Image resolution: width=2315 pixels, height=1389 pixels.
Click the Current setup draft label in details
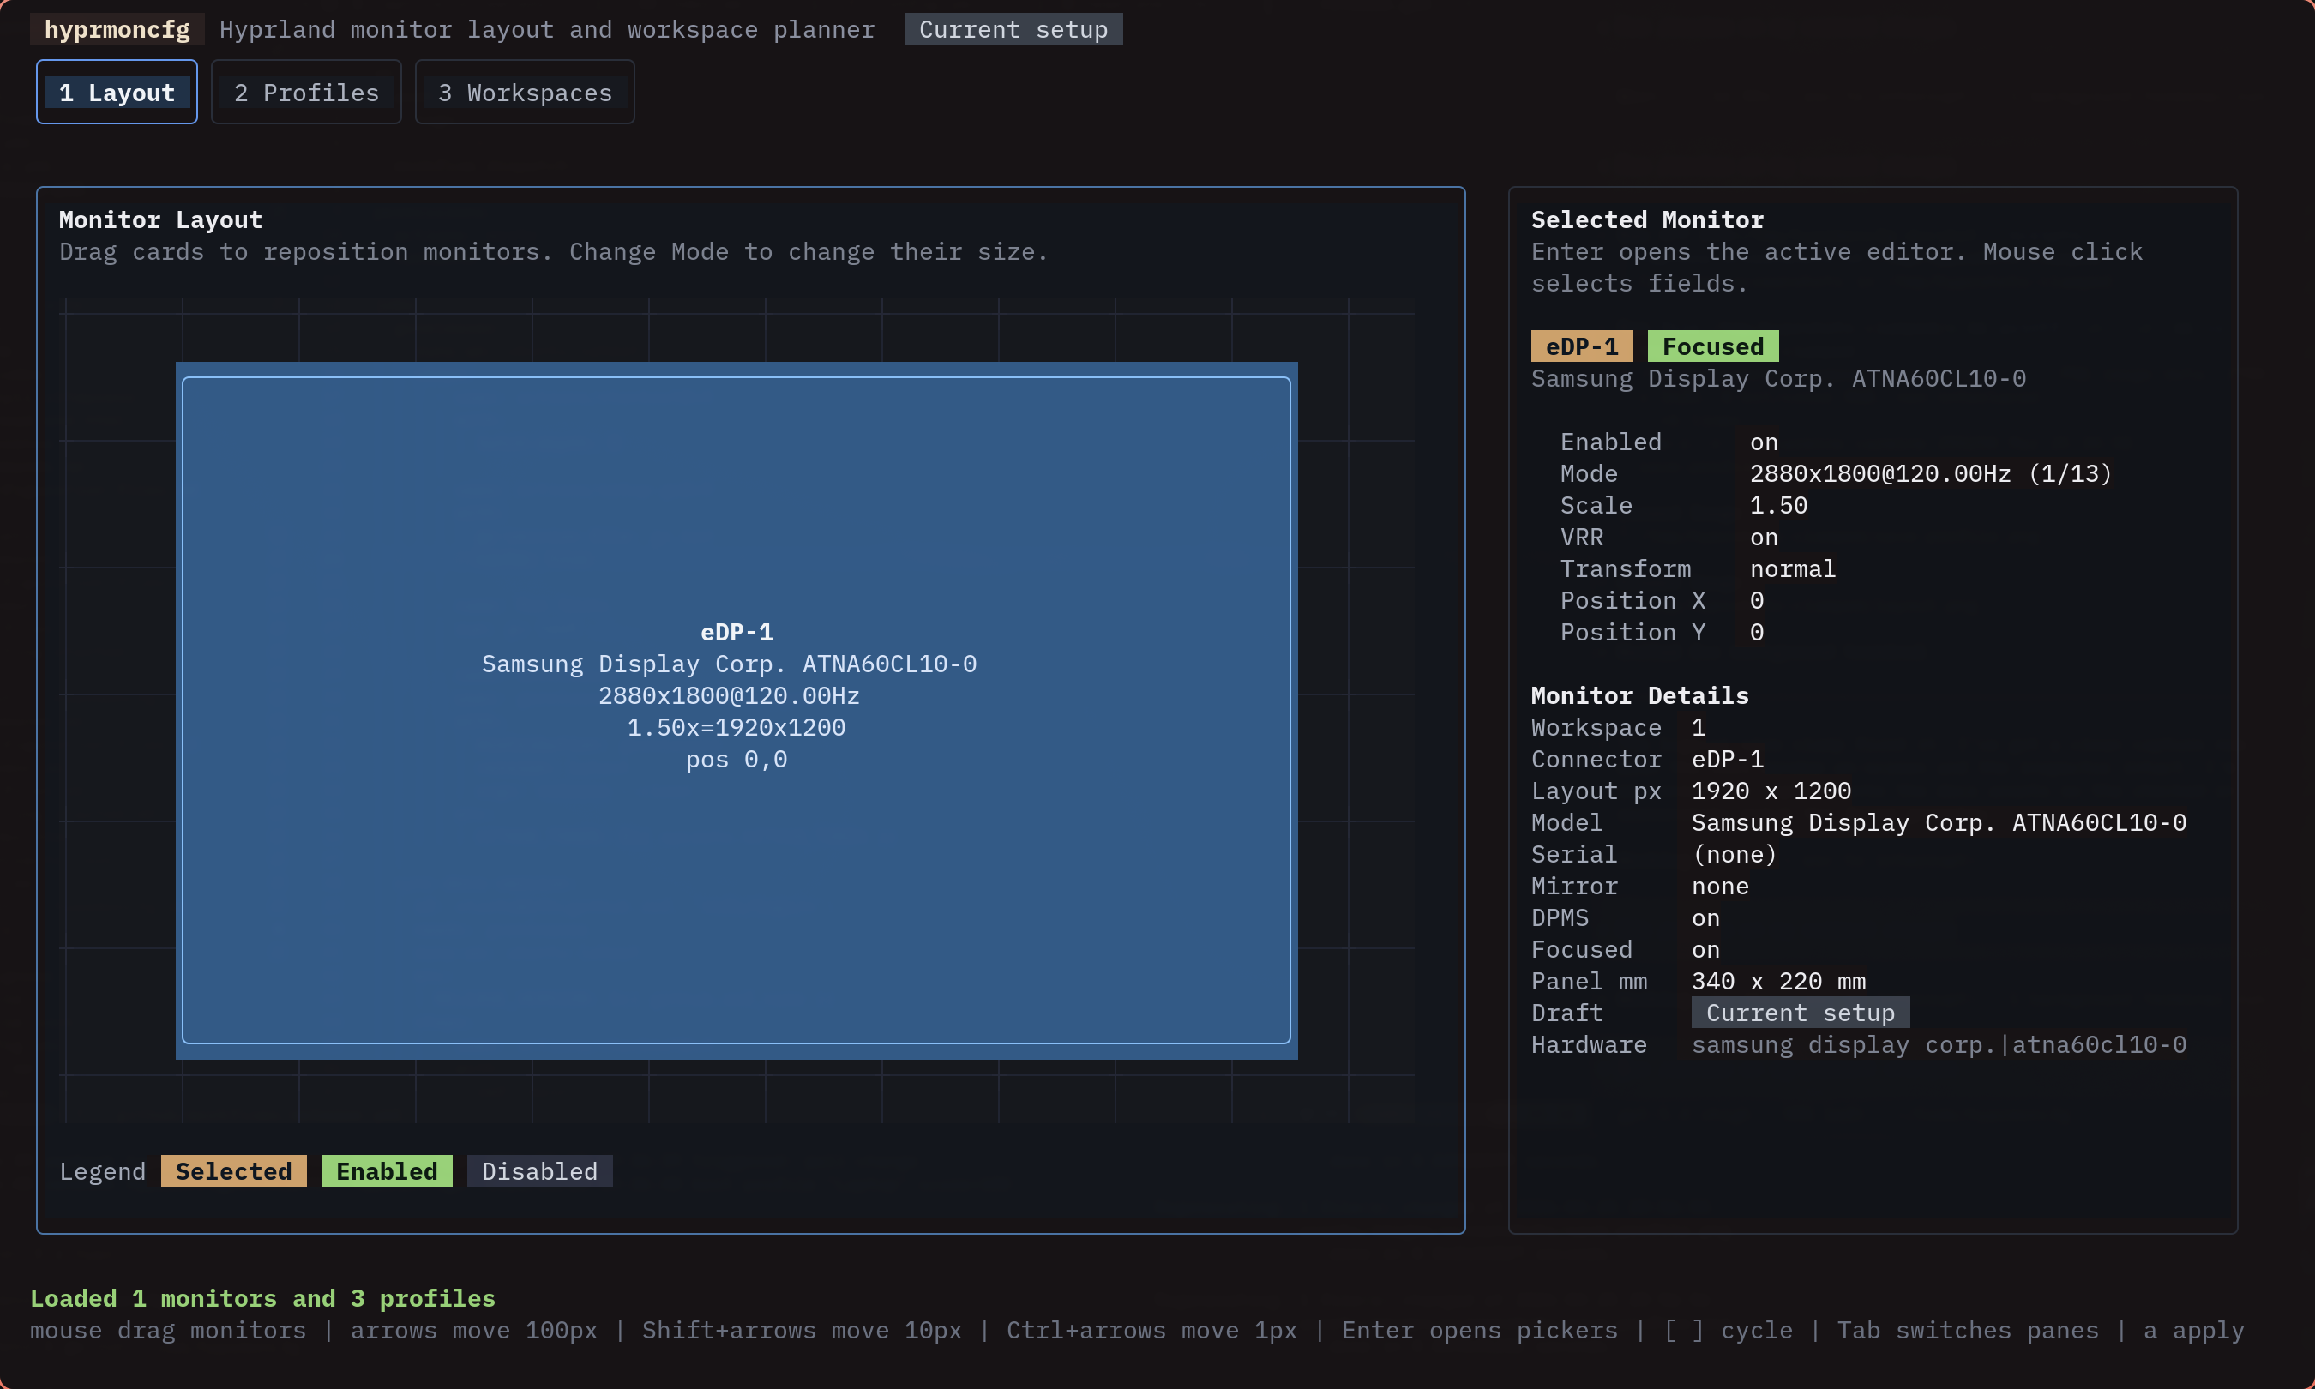click(x=1800, y=1012)
